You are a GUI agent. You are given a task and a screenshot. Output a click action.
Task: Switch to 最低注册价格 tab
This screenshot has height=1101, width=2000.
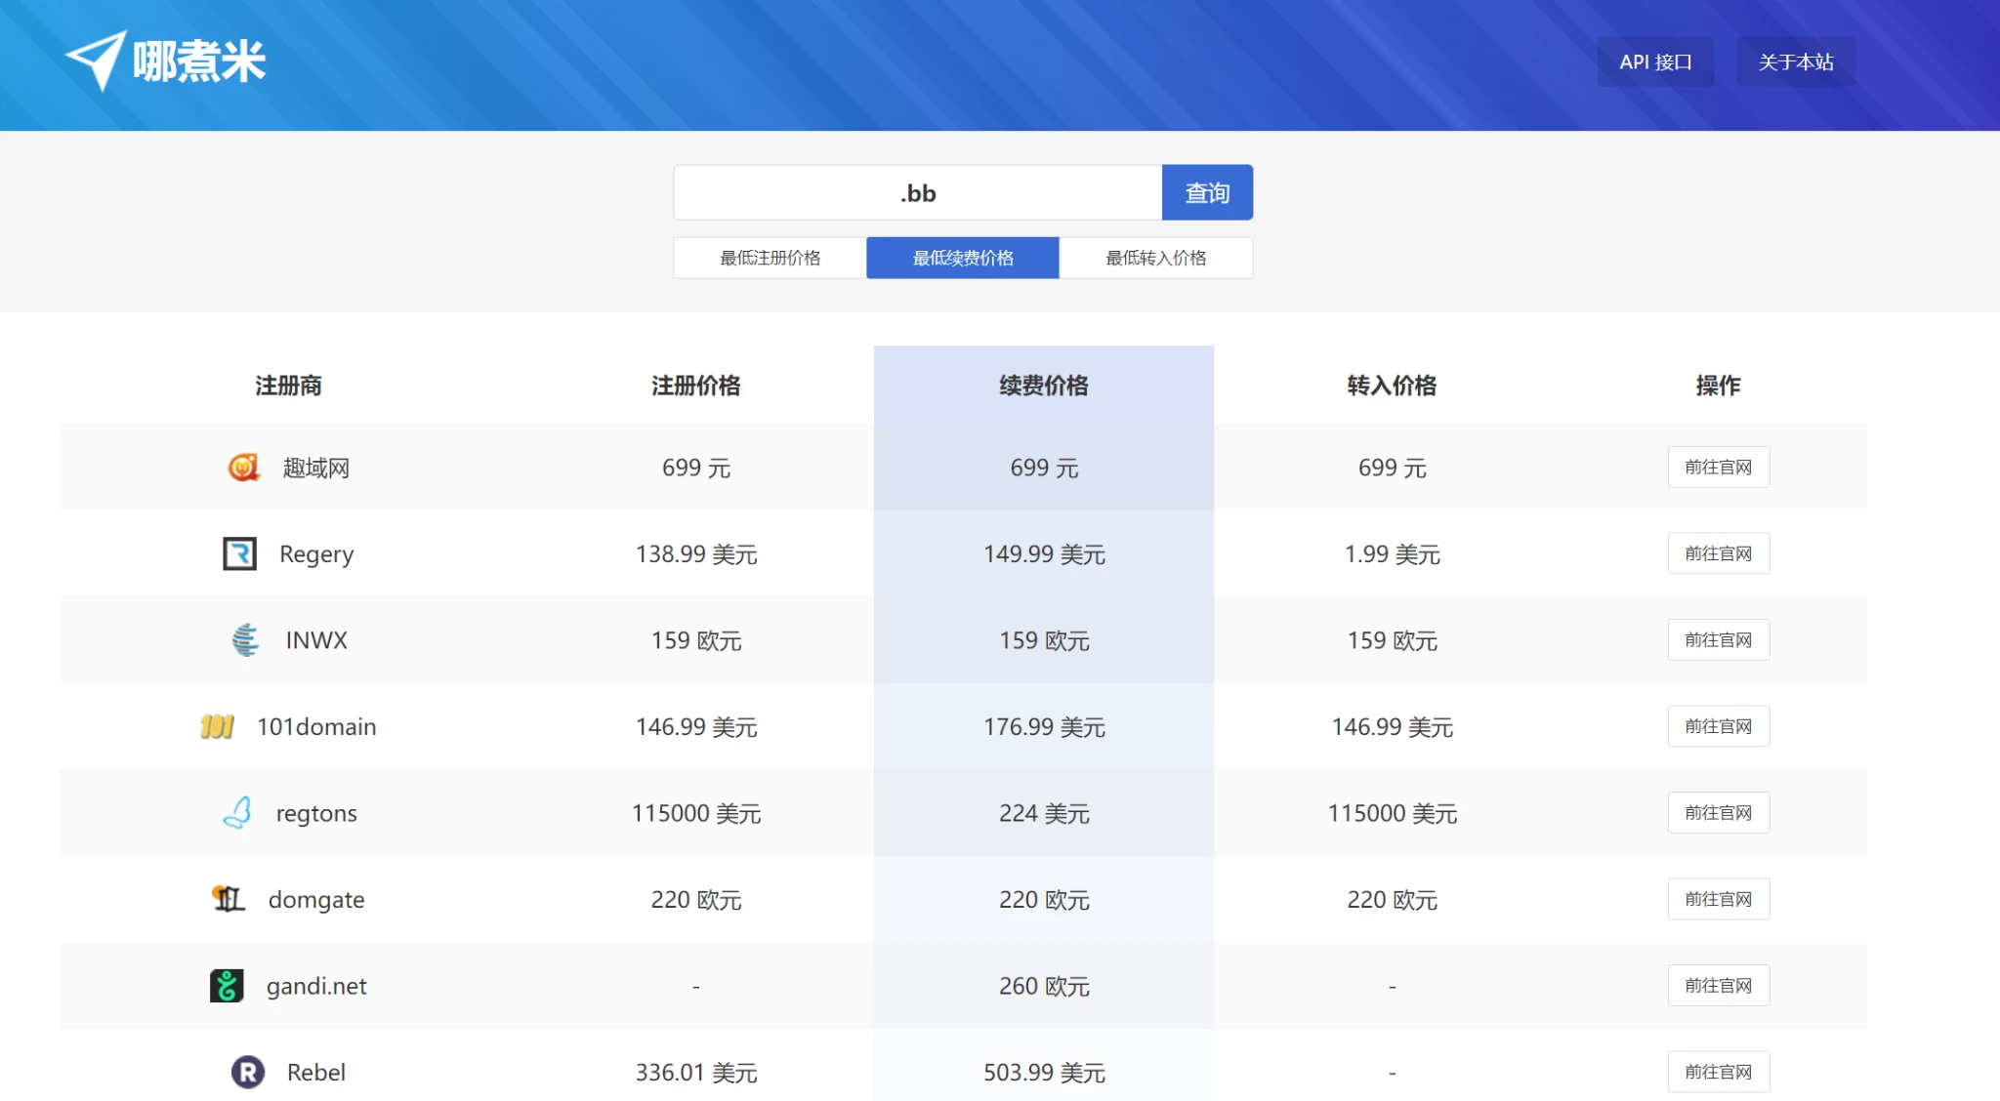(770, 258)
